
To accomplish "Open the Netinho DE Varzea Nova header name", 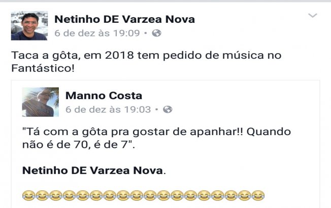I will click(x=124, y=20).
